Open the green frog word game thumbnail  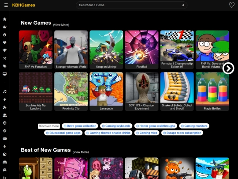pos(36,168)
